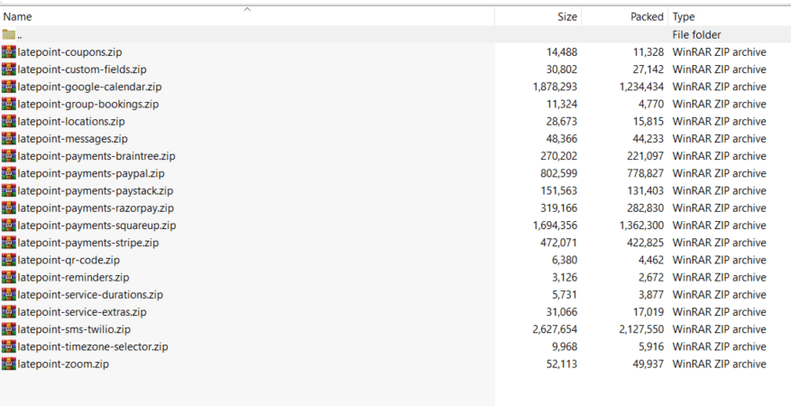Click the 'File folder' type in the '..' row

point(696,35)
